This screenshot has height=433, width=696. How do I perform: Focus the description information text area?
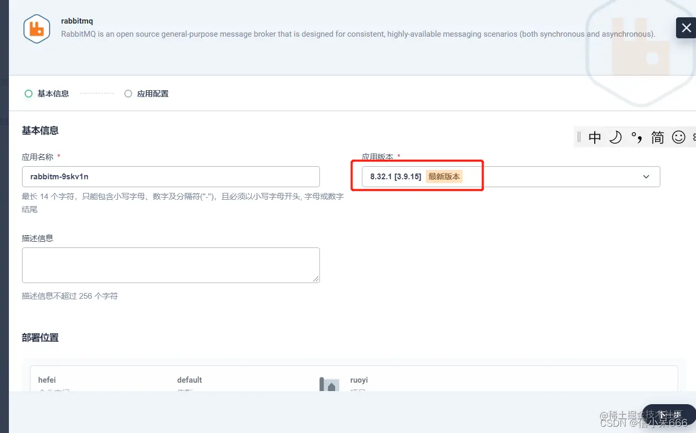170,265
